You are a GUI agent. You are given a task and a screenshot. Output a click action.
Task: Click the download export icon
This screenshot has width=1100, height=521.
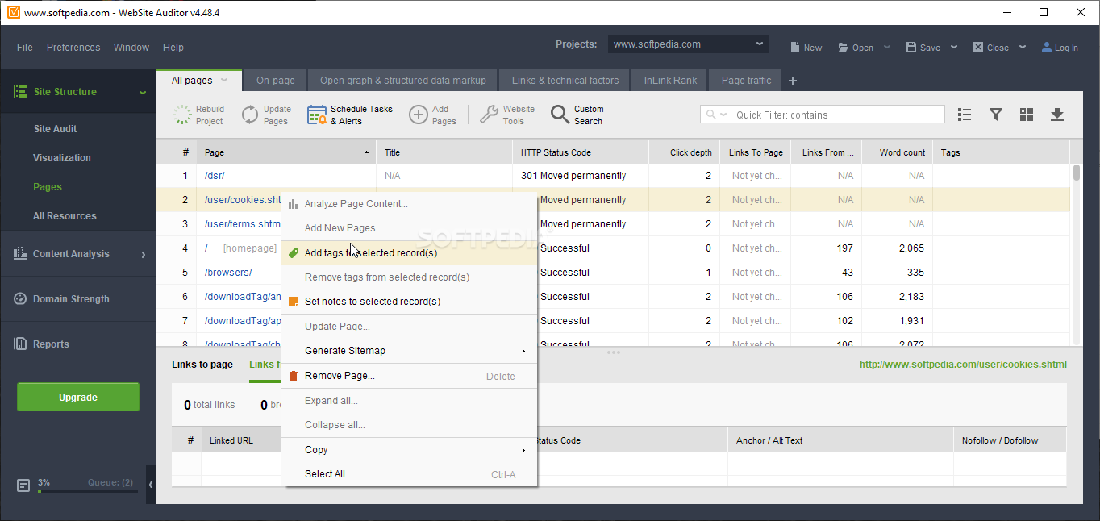pos(1057,115)
